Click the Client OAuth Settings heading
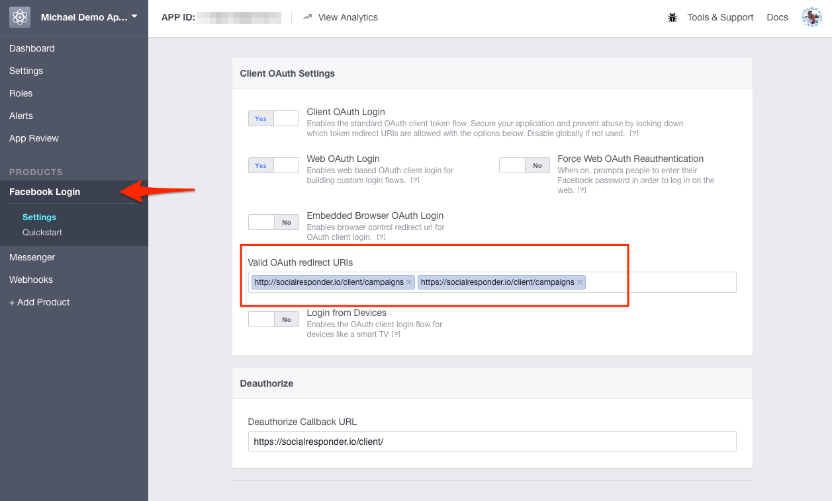The height and width of the screenshot is (501, 832). 287,73
